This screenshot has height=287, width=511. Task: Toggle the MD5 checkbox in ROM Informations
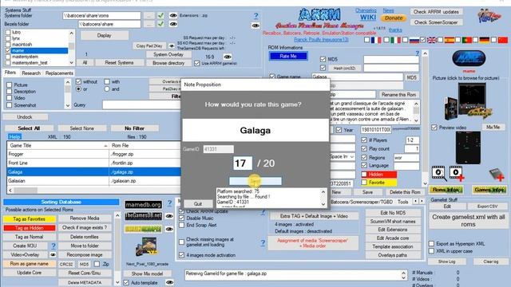(323, 59)
